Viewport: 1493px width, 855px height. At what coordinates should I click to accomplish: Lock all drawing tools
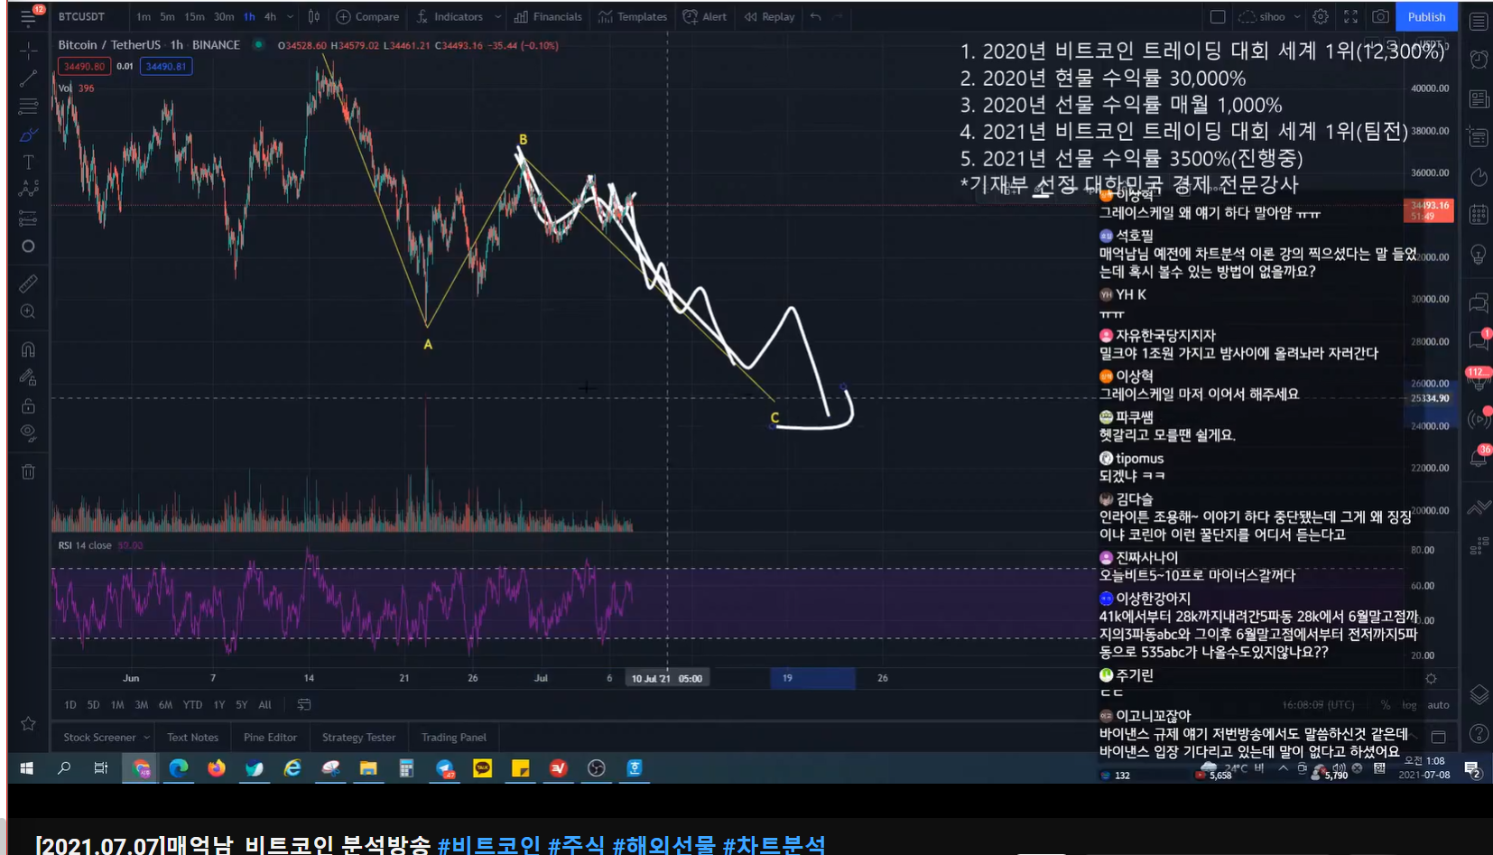coord(28,405)
